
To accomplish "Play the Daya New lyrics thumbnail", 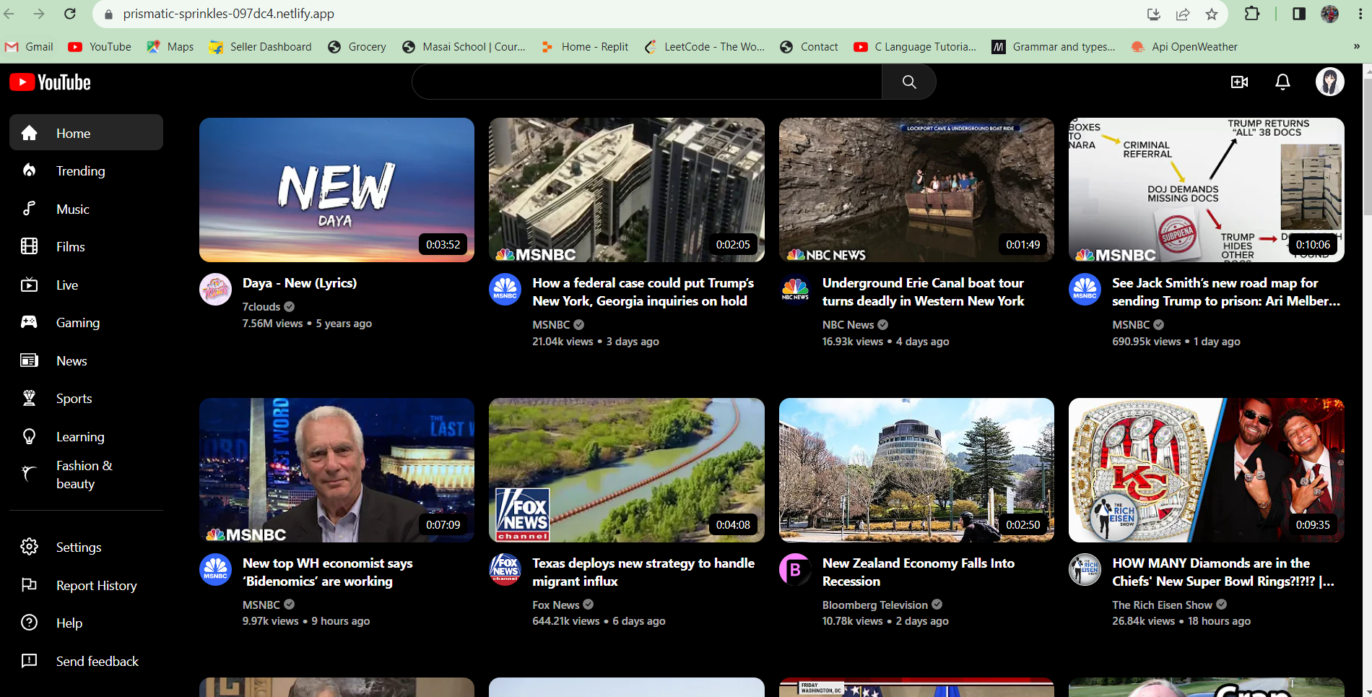I will (337, 190).
